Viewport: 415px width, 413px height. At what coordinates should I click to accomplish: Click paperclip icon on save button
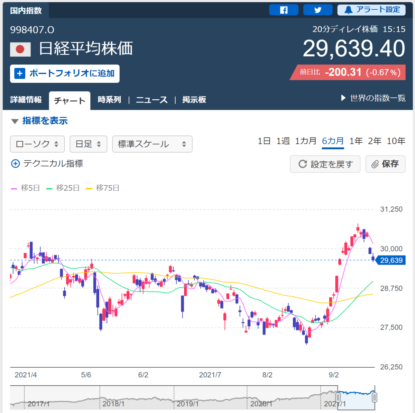[x=375, y=164]
